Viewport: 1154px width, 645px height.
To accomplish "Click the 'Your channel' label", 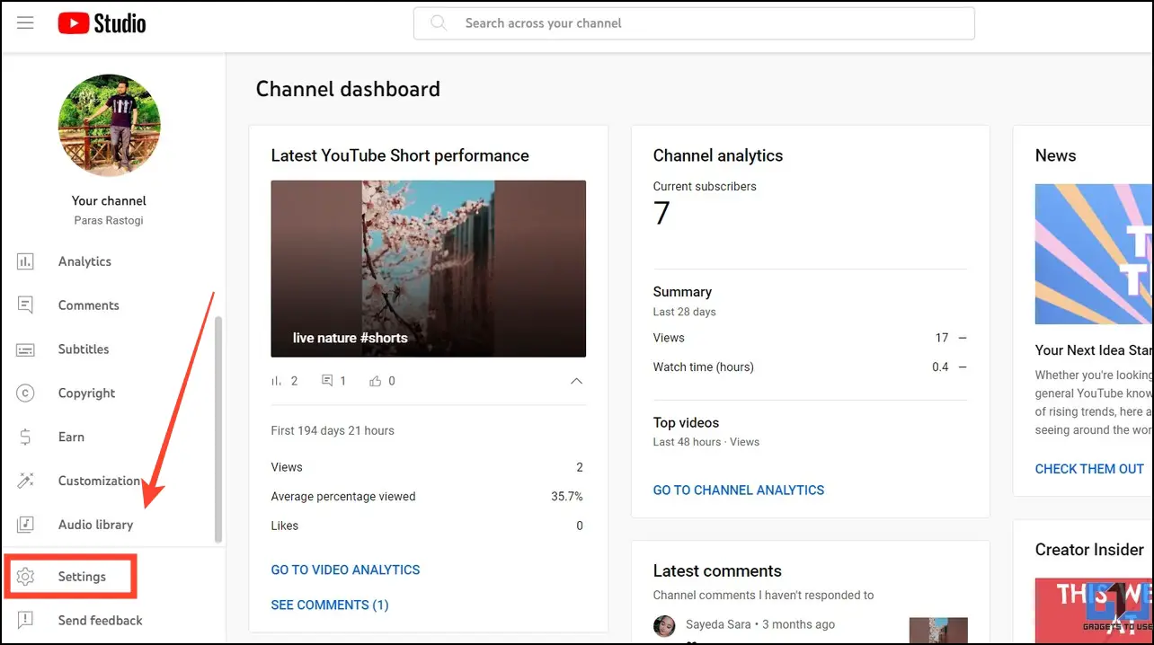I will pos(109,201).
